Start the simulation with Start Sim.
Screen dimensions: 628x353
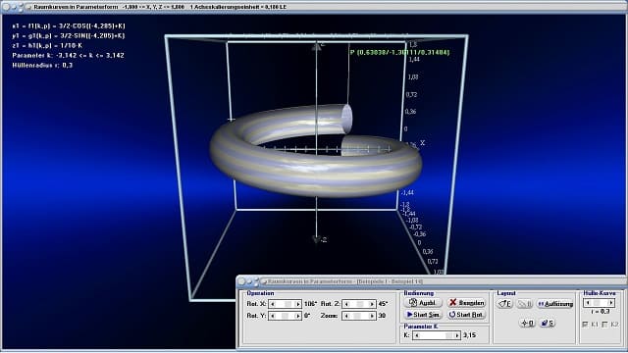[x=423, y=315]
